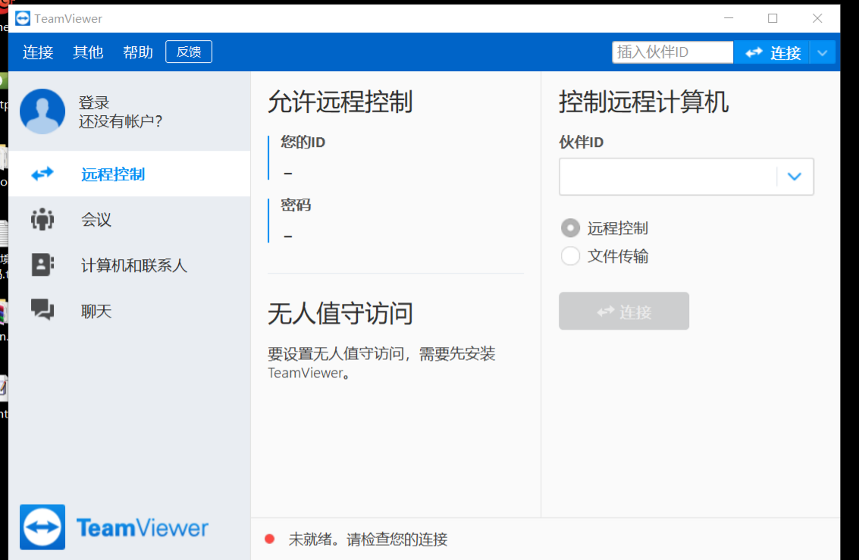Screen dimensions: 859x560
Task: Maximize the TeamViewer window
Action: 773,18
